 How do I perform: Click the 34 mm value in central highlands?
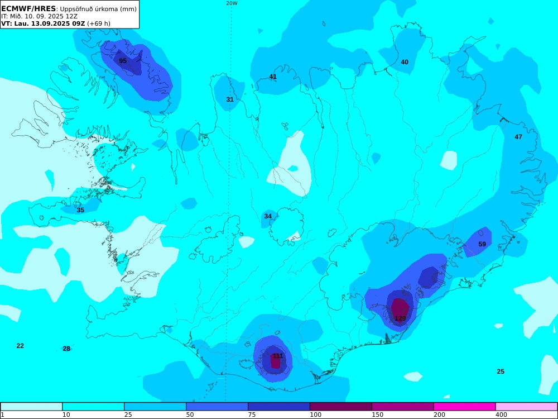pos(268,216)
